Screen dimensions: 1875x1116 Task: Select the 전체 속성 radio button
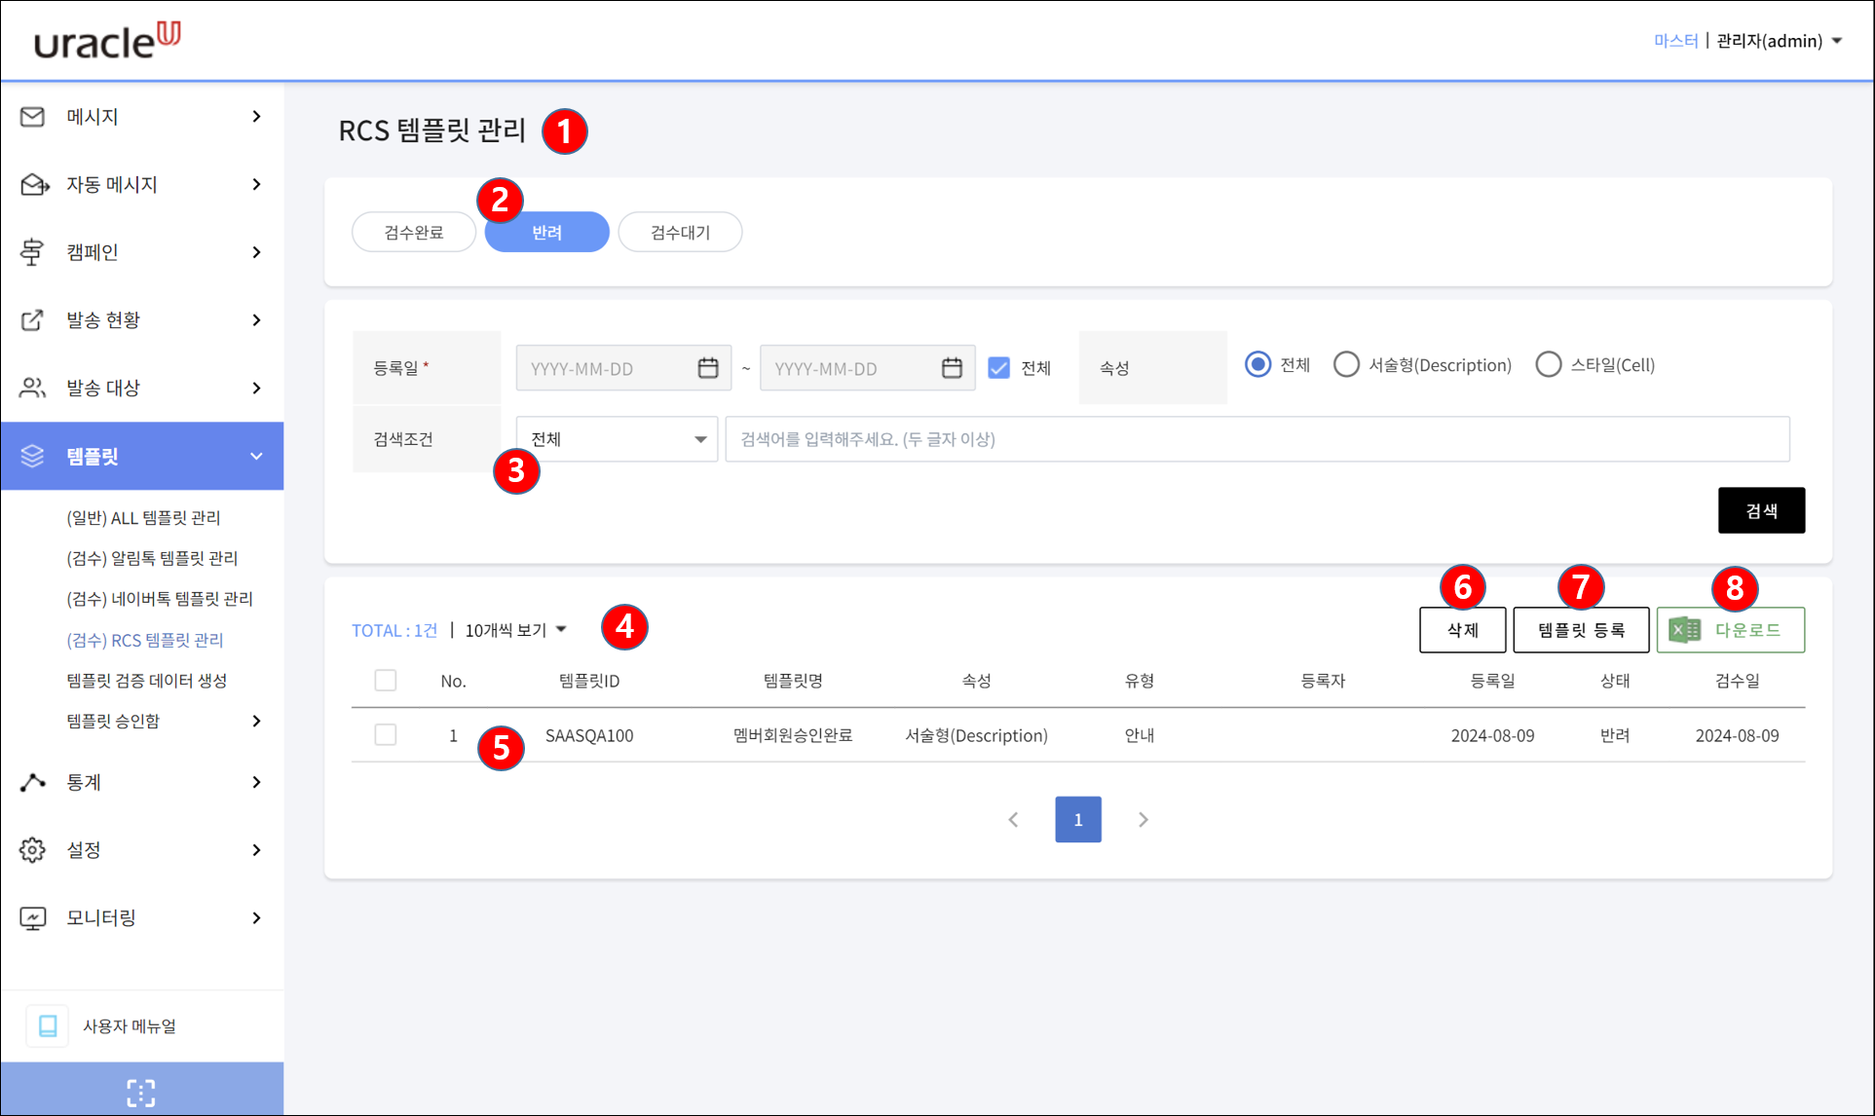click(x=1257, y=364)
